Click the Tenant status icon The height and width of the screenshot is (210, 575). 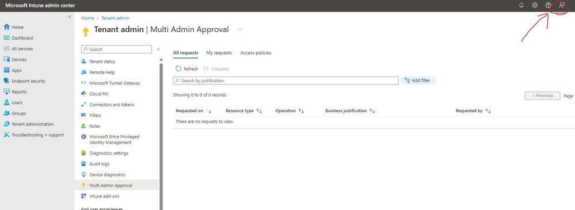83,62
